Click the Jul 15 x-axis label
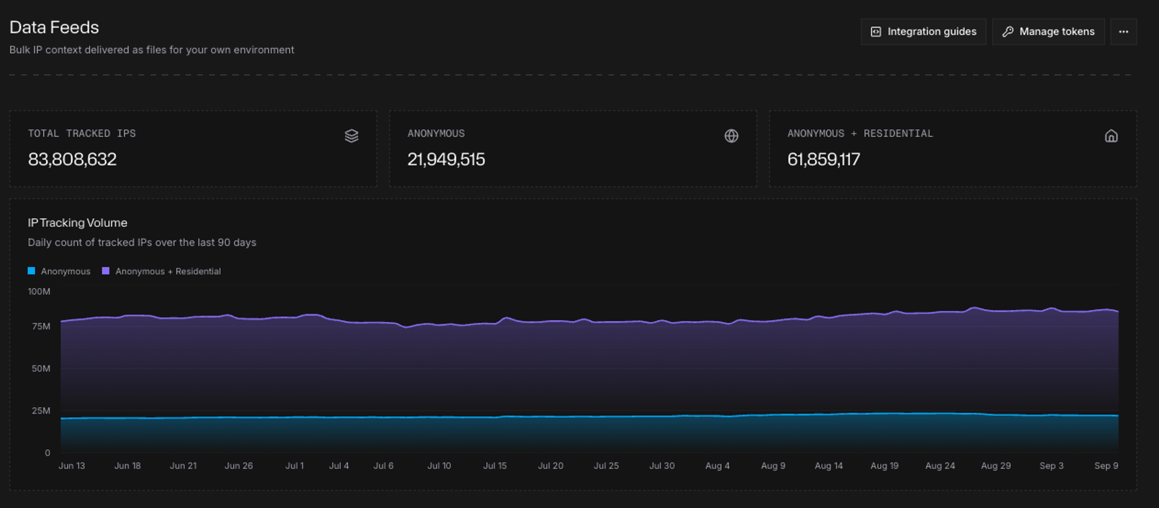The width and height of the screenshot is (1159, 508). (x=495, y=466)
